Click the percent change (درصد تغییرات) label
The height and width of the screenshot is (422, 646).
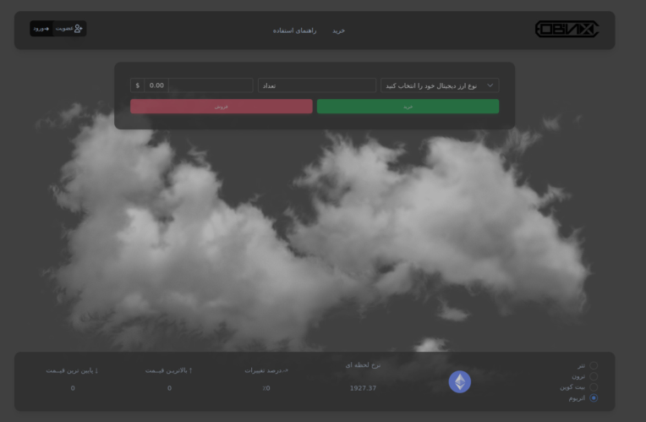266,370
